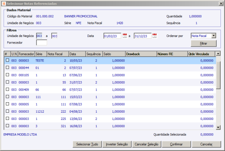Close the Selecionar Notas Referenciadas window
The width and height of the screenshot is (225, 151).
click(x=221, y=3)
